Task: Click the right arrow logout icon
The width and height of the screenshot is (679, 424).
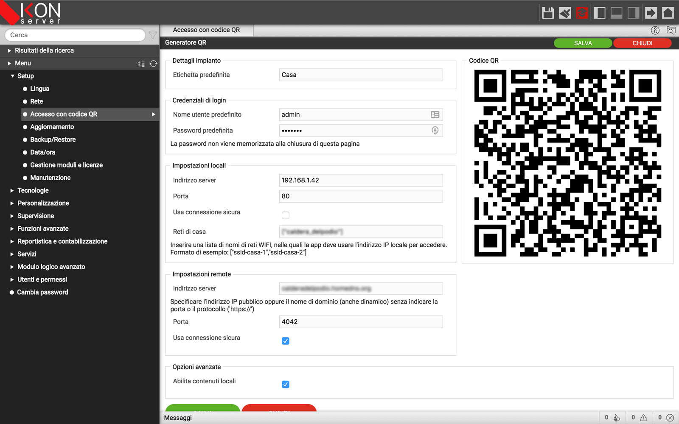Action: tap(651, 13)
